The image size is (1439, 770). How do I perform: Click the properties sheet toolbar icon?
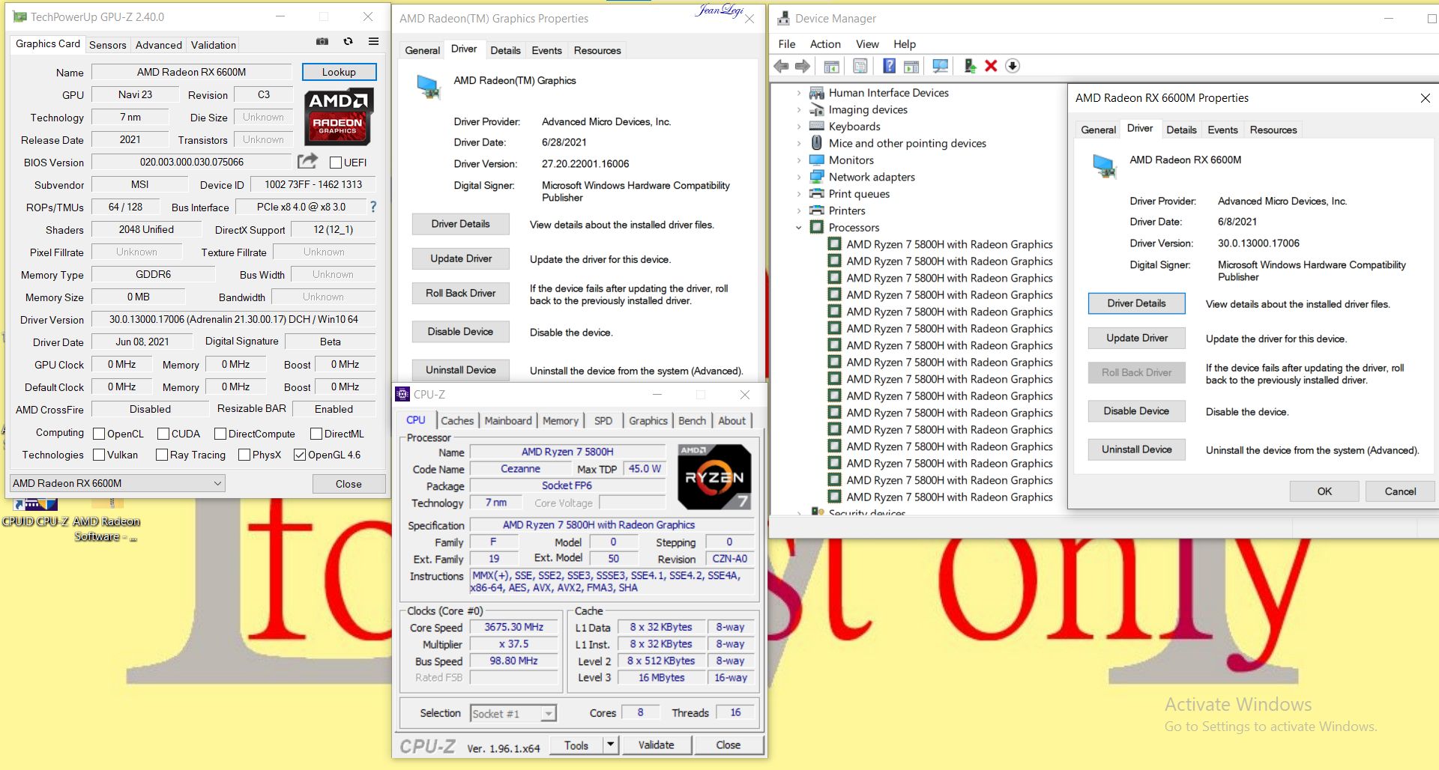(860, 66)
